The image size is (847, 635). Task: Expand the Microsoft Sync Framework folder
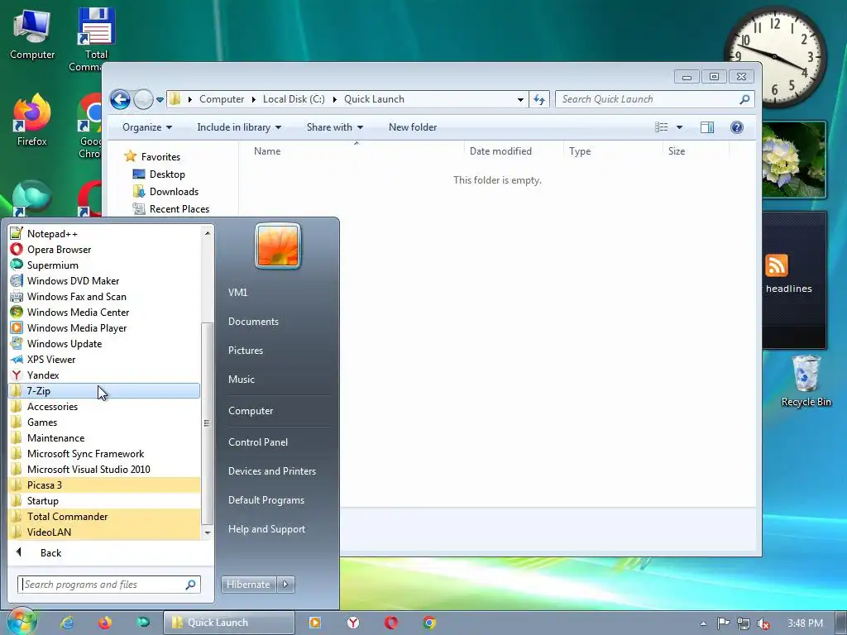coord(104,454)
